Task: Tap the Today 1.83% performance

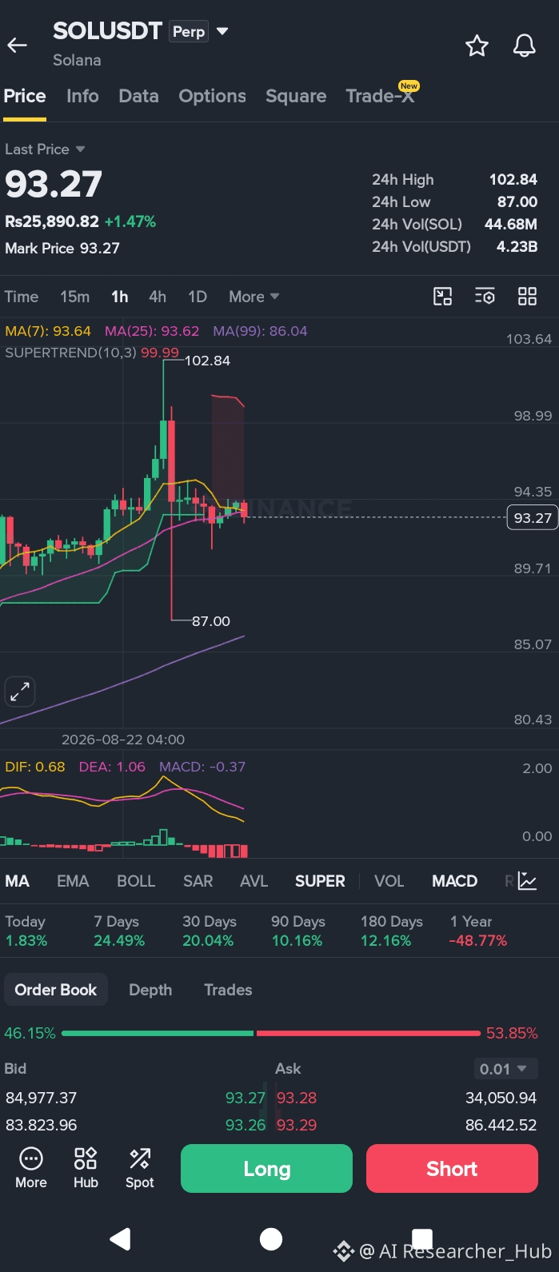Action: (x=26, y=931)
